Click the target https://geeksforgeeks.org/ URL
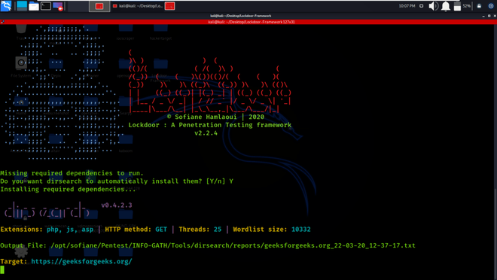 [x=81, y=261]
